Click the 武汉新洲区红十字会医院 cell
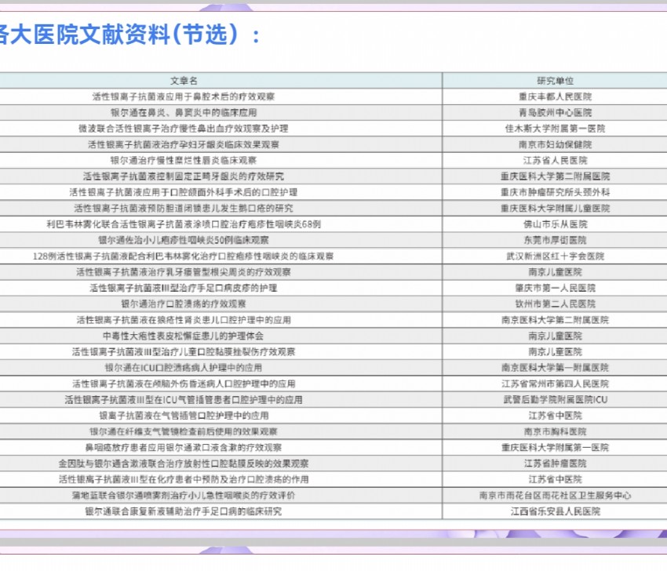 point(555,256)
